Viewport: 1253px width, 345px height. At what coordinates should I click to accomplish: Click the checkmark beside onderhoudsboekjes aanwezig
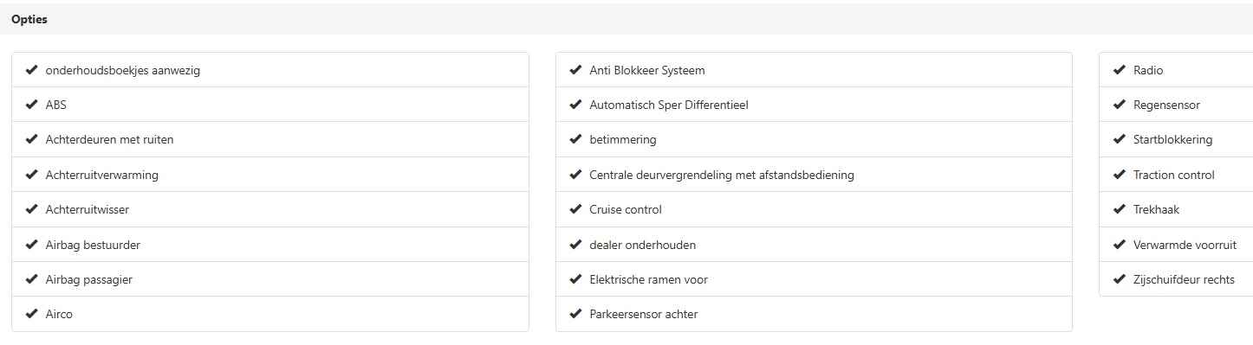pyautogui.click(x=32, y=70)
